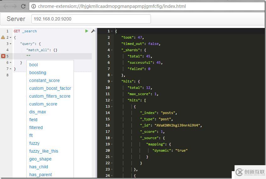
Task: Click the "successful": 45 output line
Action: (145, 62)
